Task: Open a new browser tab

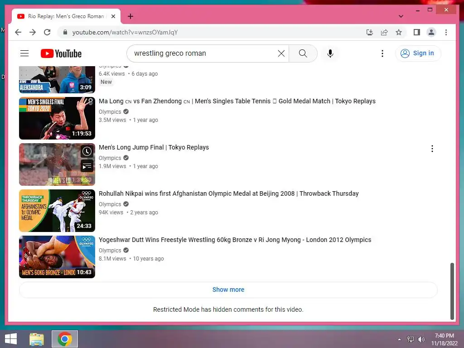Action: click(130, 16)
